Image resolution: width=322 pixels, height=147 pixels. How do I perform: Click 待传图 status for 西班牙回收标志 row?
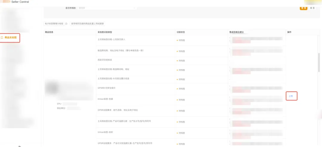click(181, 61)
